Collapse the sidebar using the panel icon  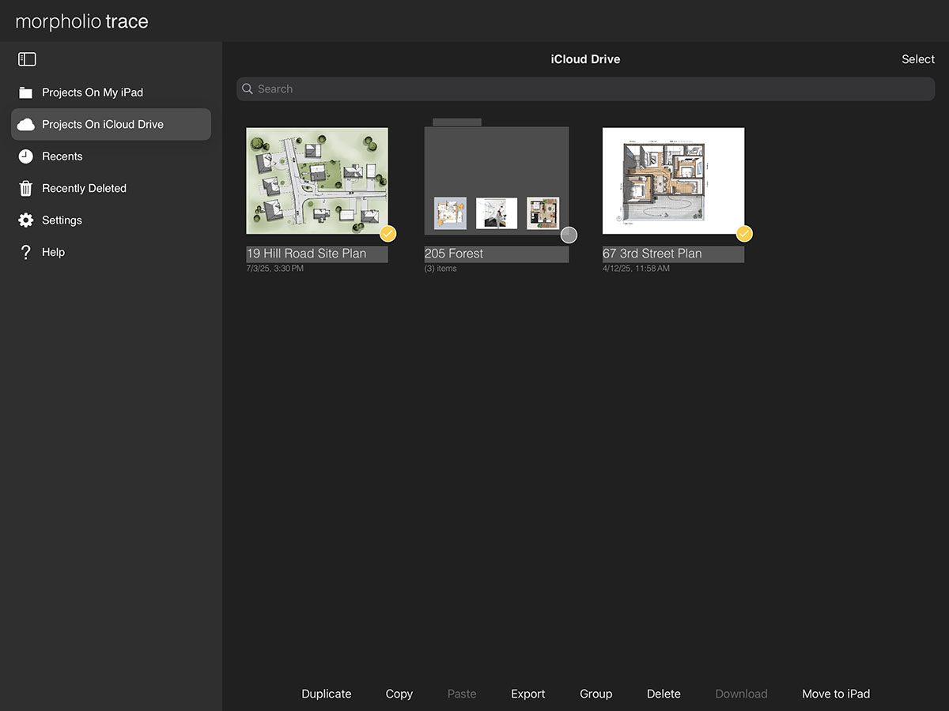pyautogui.click(x=27, y=59)
